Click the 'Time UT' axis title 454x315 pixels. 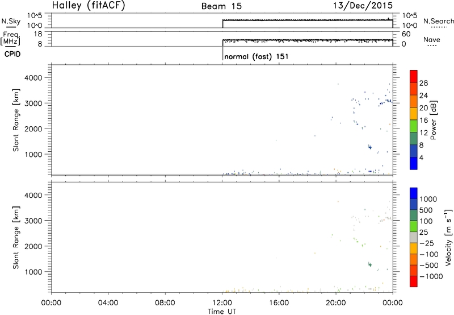pyautogui.click(x=222, y=312)
